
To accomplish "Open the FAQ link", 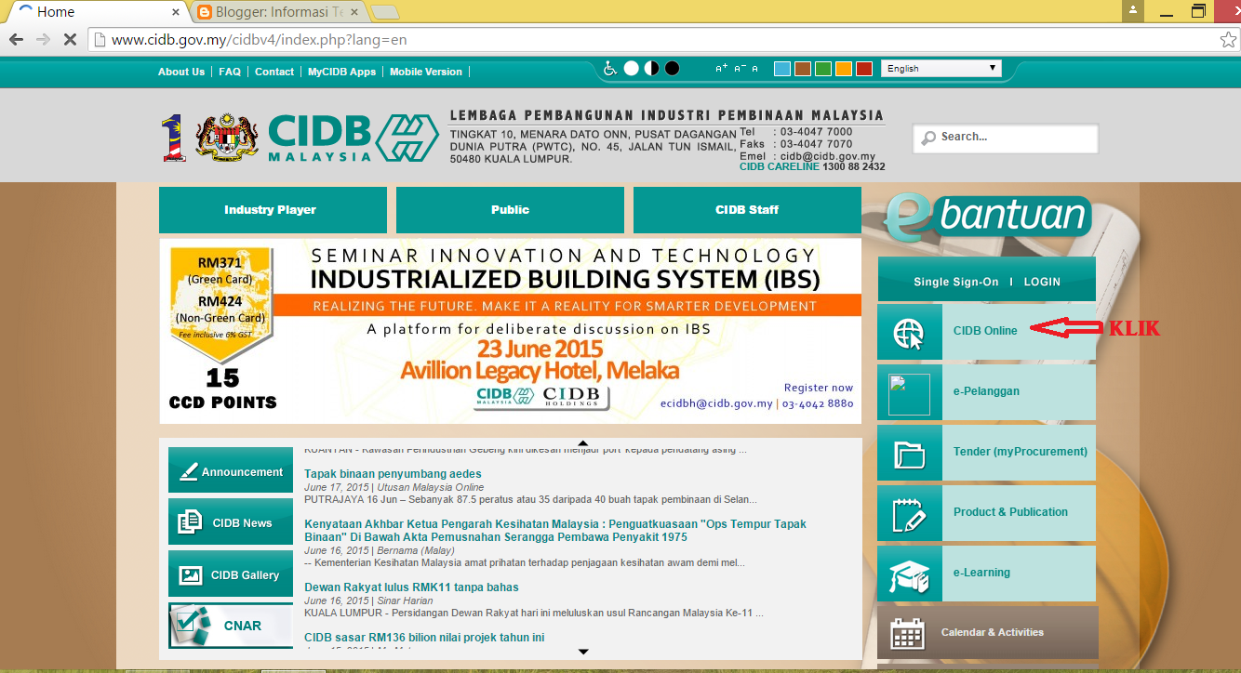I will 230,72.
